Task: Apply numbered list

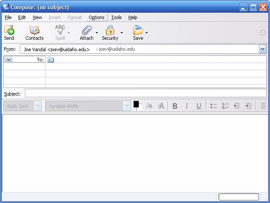Action: [225, 106]
